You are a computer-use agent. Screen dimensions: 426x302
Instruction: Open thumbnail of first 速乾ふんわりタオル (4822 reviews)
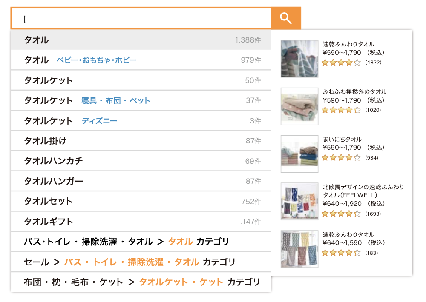[x=299, y=59]
